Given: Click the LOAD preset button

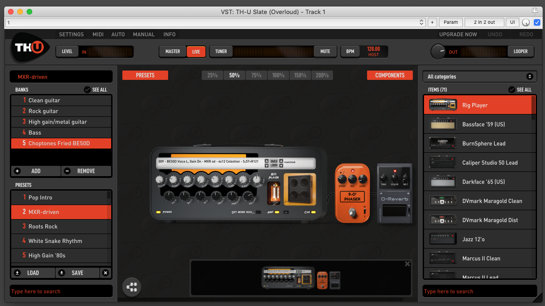Looking at the screenshot, I should pos(33,273).
